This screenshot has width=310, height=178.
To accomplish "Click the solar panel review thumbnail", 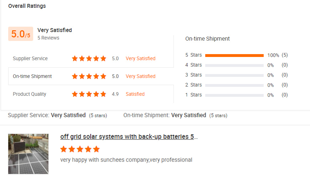I will click(28, 154).
